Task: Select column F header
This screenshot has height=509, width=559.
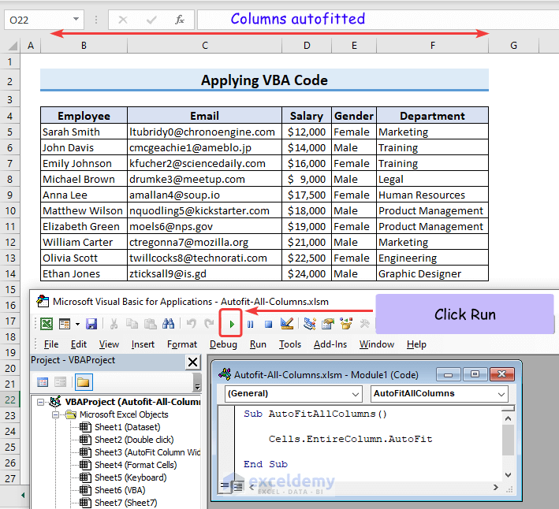Action: 432,46
